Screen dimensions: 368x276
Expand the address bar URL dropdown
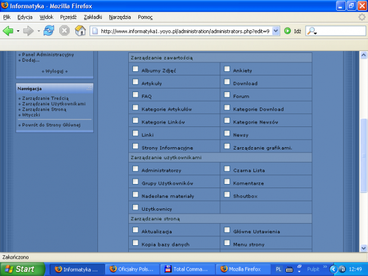[275, 31]
